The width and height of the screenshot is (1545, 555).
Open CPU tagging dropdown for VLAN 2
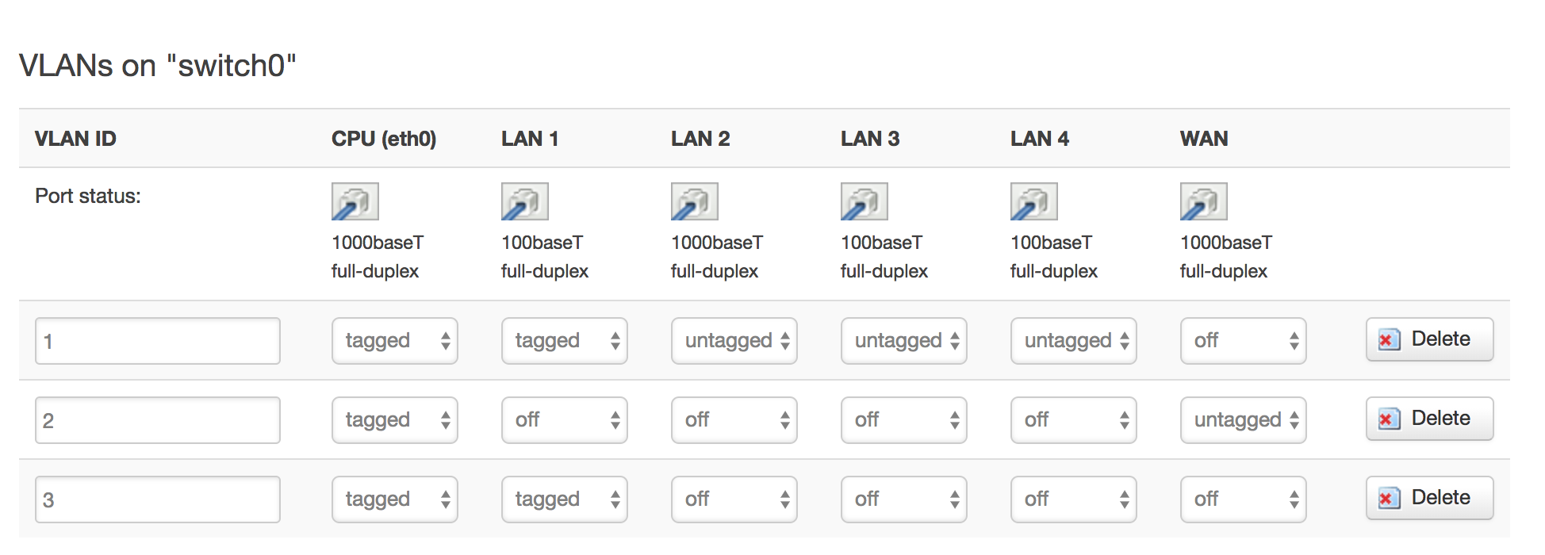click(394, 420)
